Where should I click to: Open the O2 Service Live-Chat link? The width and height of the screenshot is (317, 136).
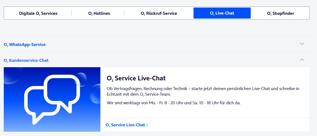pyautogui.click(x=125, y=125)
